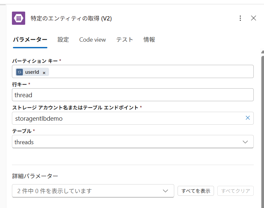Click the purple Azure Table Storage connector icon
264x208 pixels.
(x=19, y=18)
